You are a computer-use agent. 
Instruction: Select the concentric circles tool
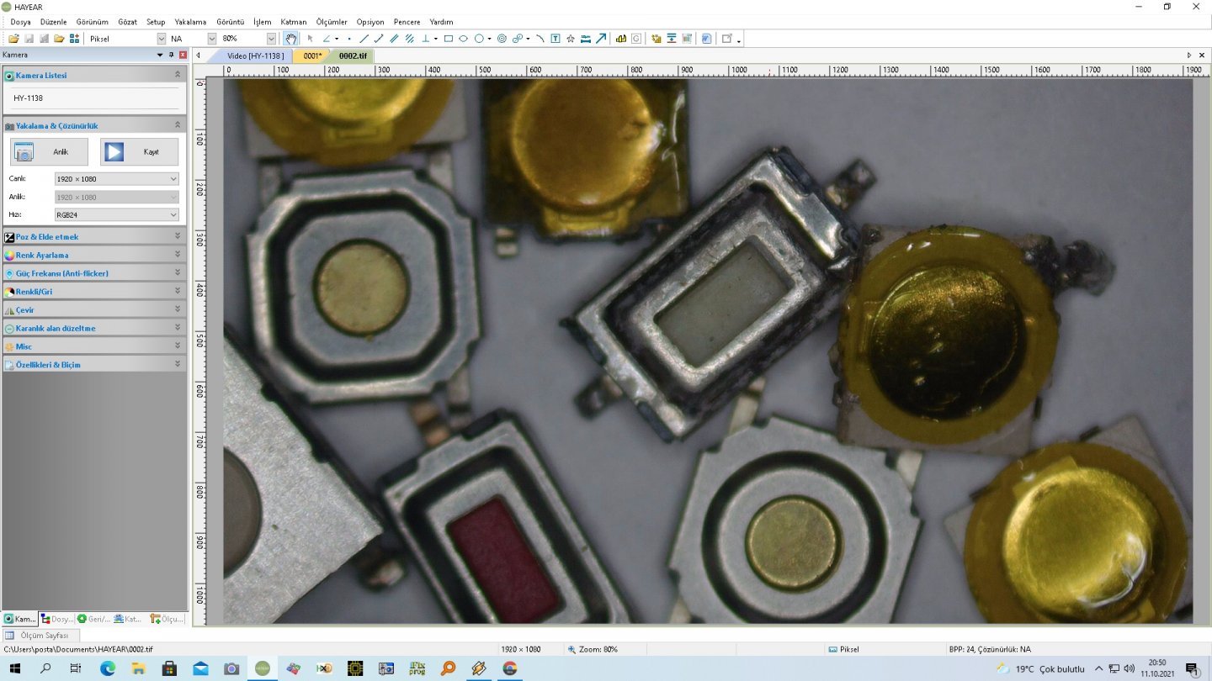tap(502, 39)
